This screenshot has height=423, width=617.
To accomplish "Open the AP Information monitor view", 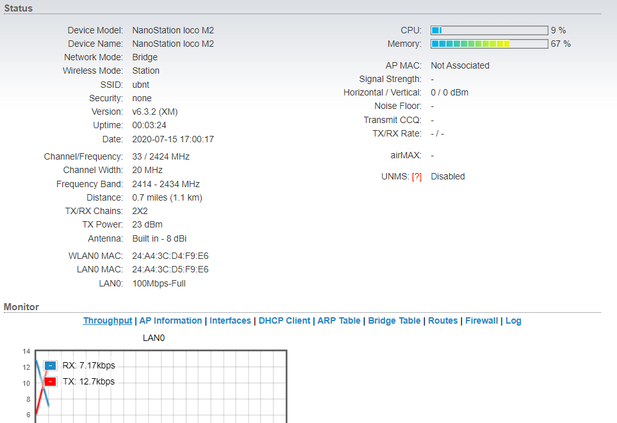I will tap(170, 321).
